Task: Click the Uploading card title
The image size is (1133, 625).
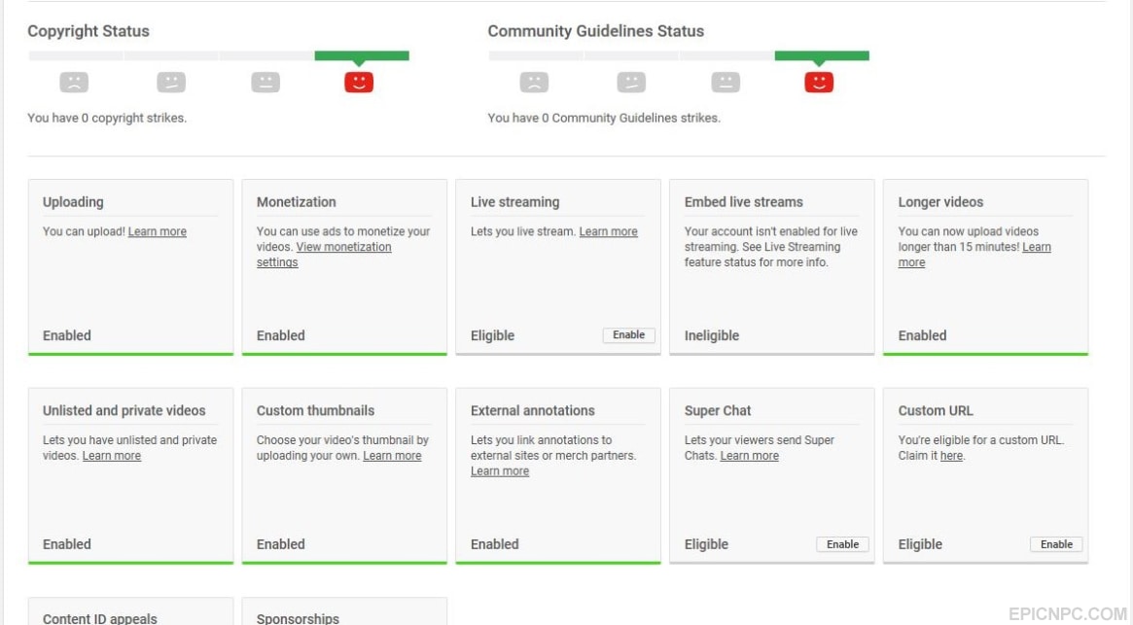Action: (73, 202)
